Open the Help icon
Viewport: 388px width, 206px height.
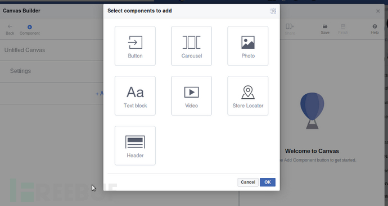click(375, 29)
